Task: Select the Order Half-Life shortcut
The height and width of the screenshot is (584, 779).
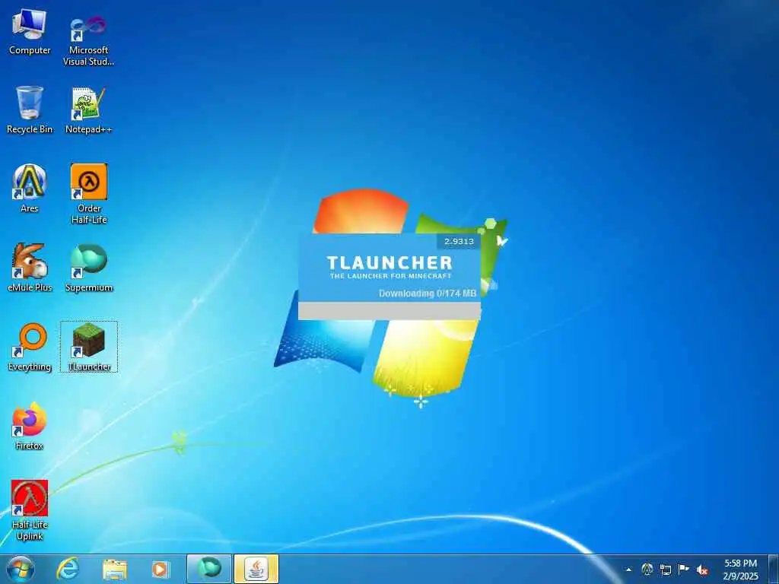Action: [x=89, y=194]
